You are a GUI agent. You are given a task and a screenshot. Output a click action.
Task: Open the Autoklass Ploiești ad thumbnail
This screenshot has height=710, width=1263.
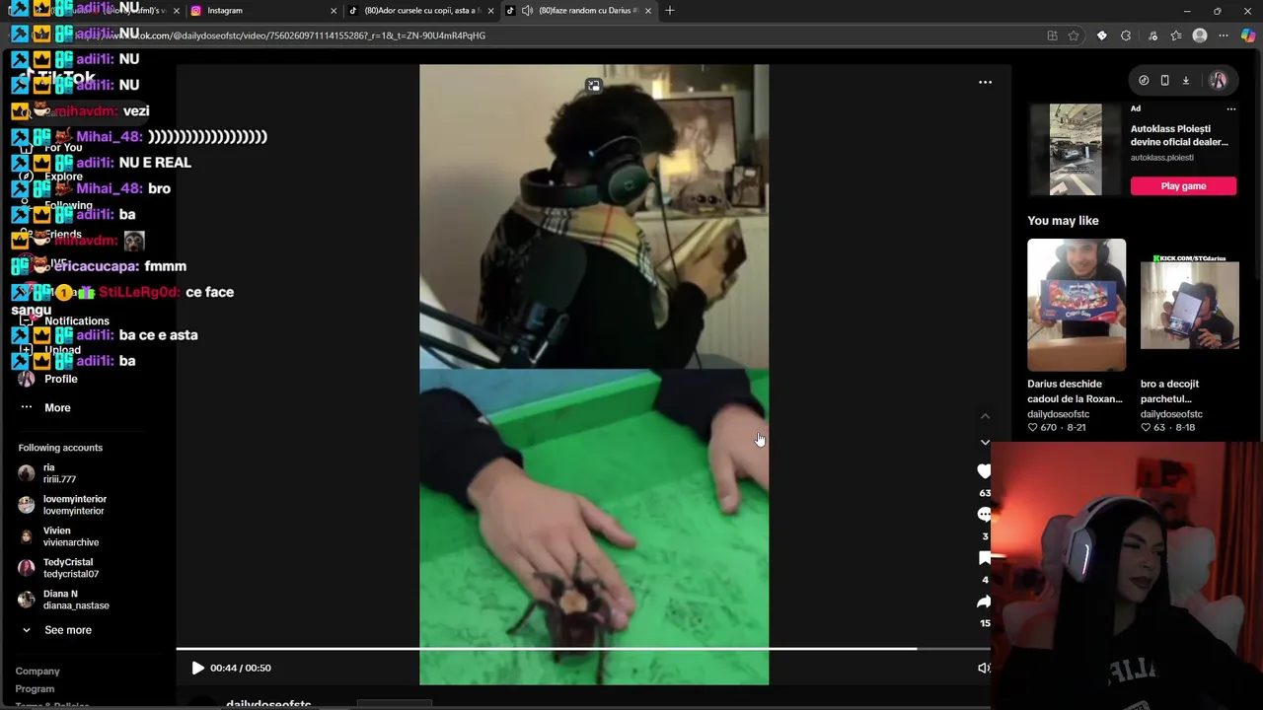pyautogui.click(x=1076, y=150)
